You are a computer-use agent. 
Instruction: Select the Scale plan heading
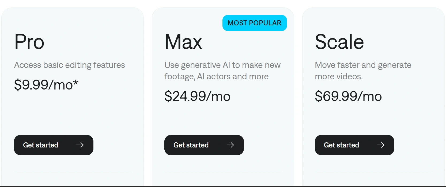tap(339, 42)
